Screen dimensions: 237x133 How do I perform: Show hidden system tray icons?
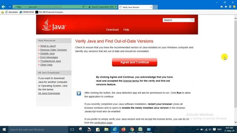pos(197,130)
